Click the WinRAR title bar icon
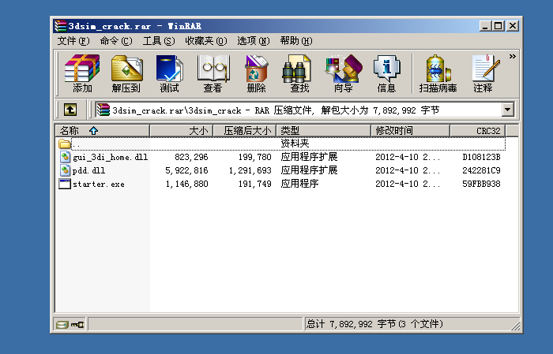Image resolution: width=553 pixels, height=354 pixels. (60, 26)
